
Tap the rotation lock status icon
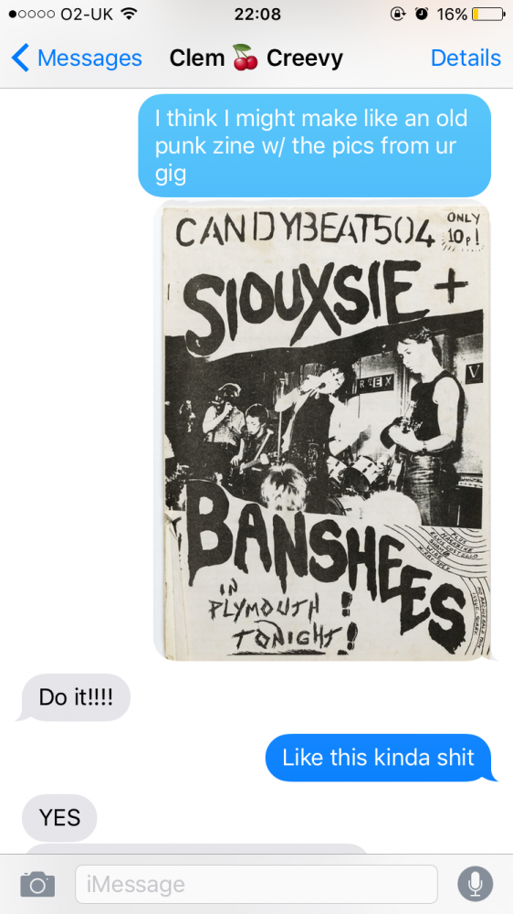[398, 14]
